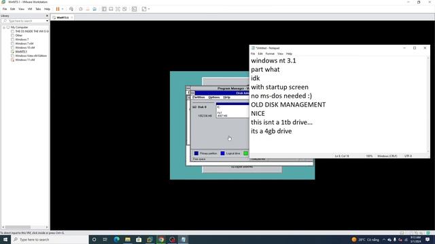The image size is (435, 244).
Task: Click the Send Ctrl+Alt+Del toolbar icon
Action: [x=71, y=9]
